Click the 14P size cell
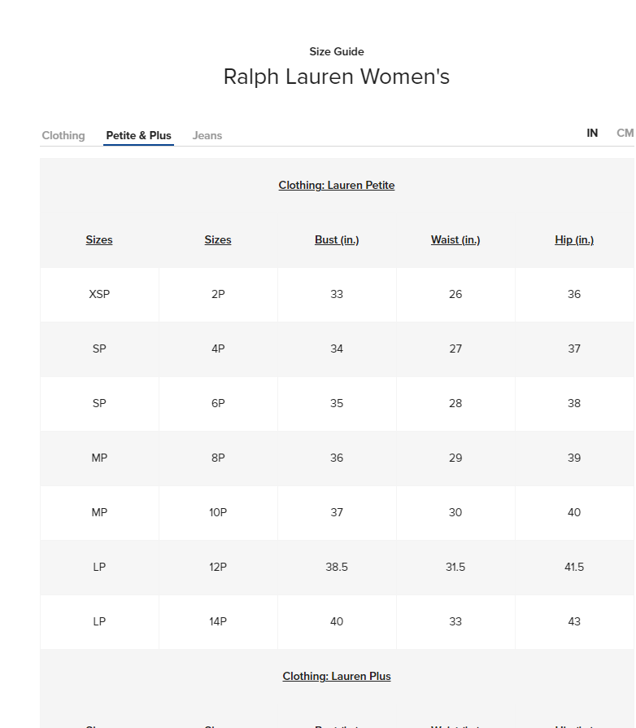Screen dimensions: 636x728 218,621
